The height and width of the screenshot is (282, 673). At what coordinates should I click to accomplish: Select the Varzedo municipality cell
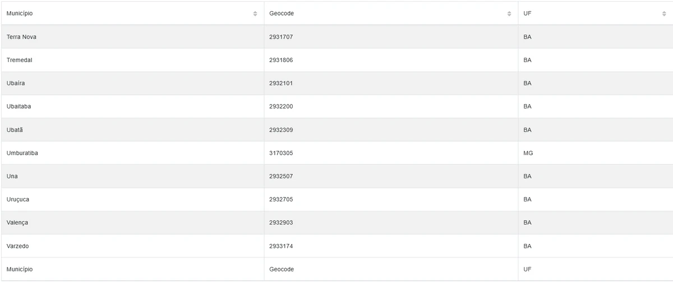pos(17,246)
